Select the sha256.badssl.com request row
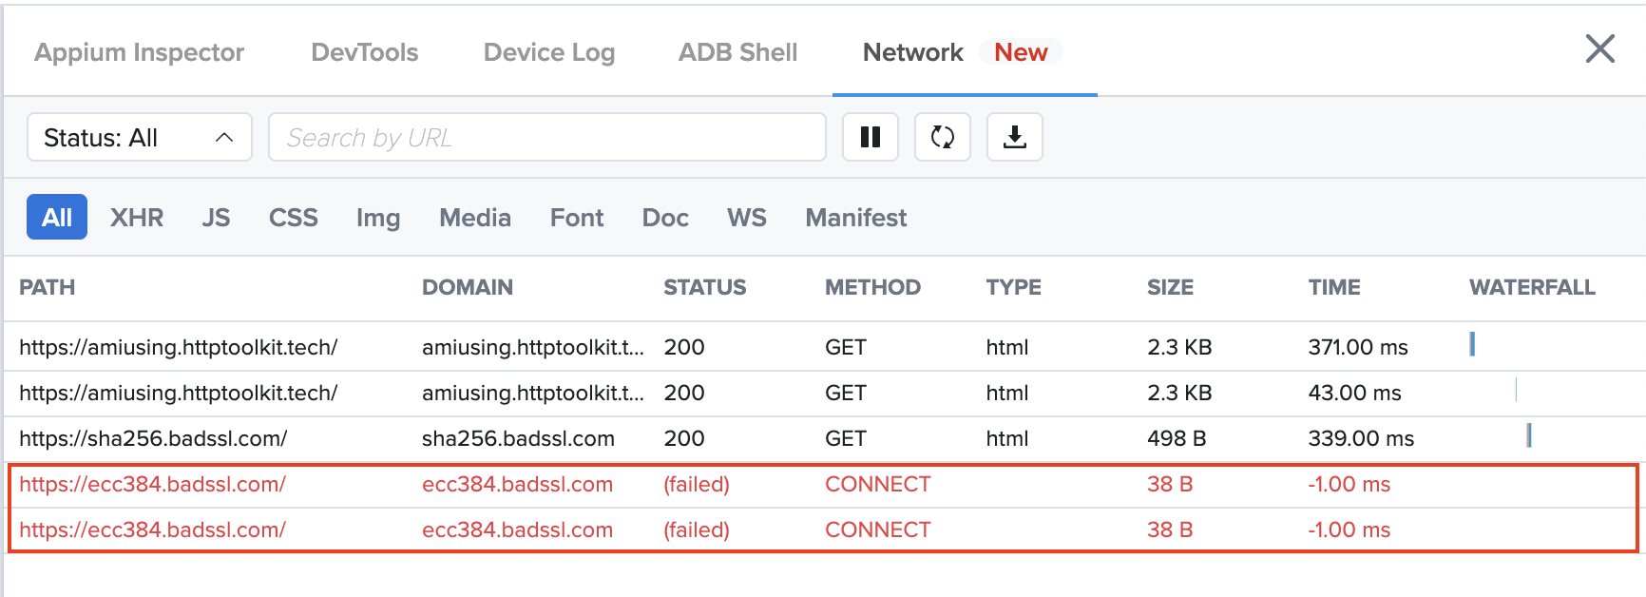This screenshot has height=597, width=1646. click(153, 438)
